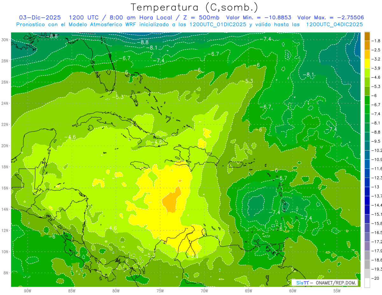Click the teal swatch between -9.5 and -10.2
Viewport: 382px width, 295px height.
(367, 146)
